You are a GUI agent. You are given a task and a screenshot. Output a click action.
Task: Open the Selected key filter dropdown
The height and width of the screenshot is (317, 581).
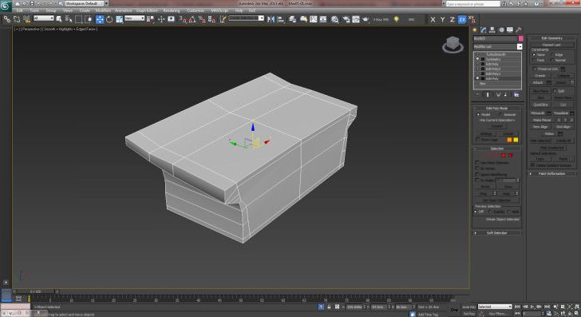click(494, 307)
